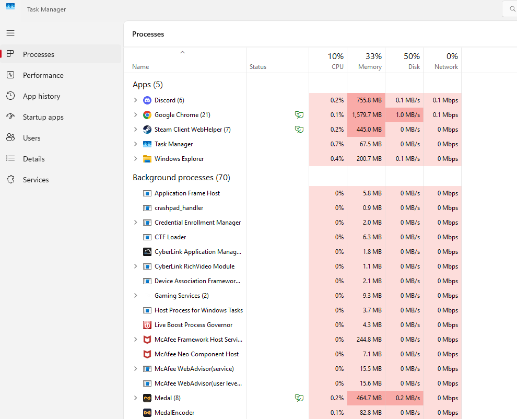This screenshot has height=419, width=517.
Task: Expand Steam Client WebHelper (7) group
Action: 135,130
